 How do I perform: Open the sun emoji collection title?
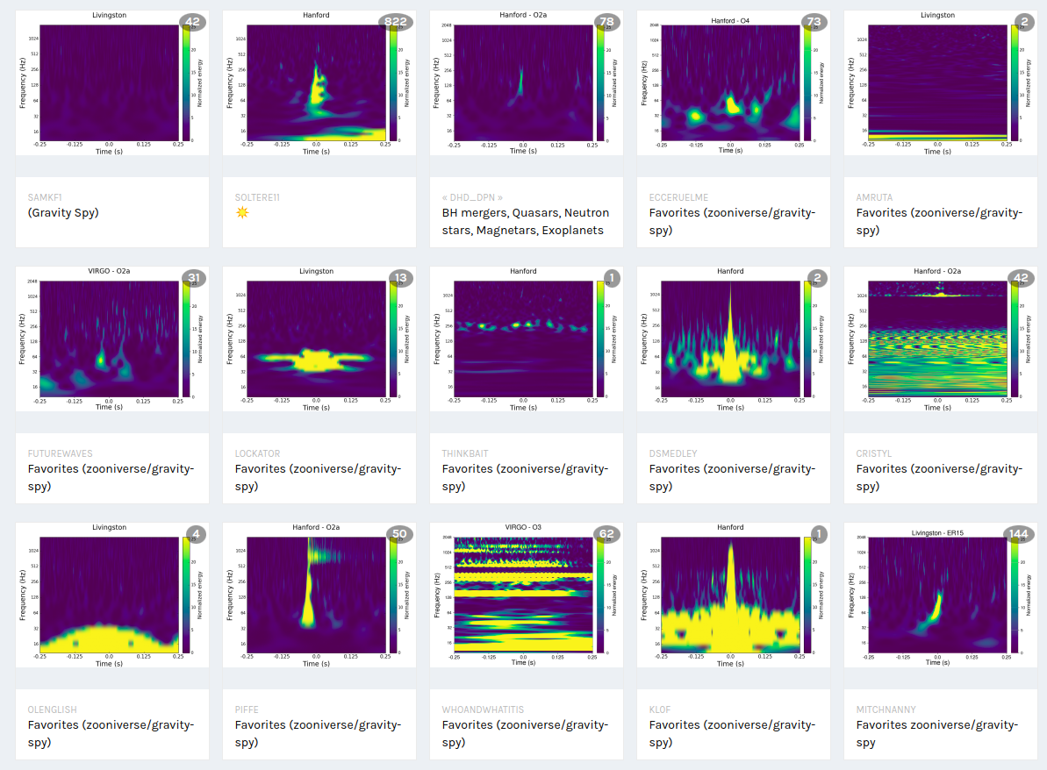[241, 213]
